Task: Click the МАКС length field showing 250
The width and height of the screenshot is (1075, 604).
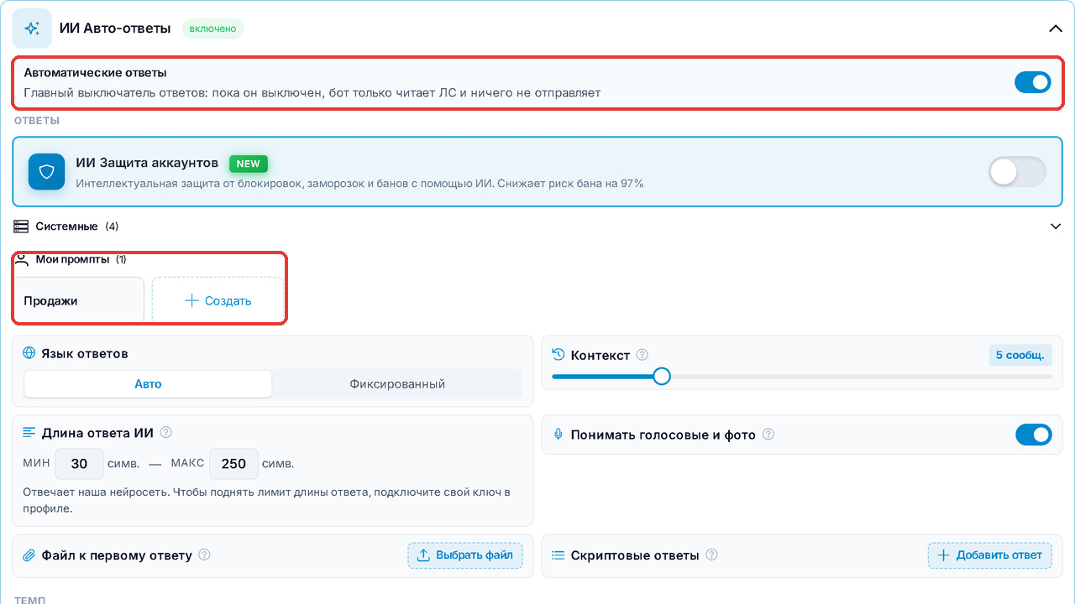Action: tap(233, 464)
